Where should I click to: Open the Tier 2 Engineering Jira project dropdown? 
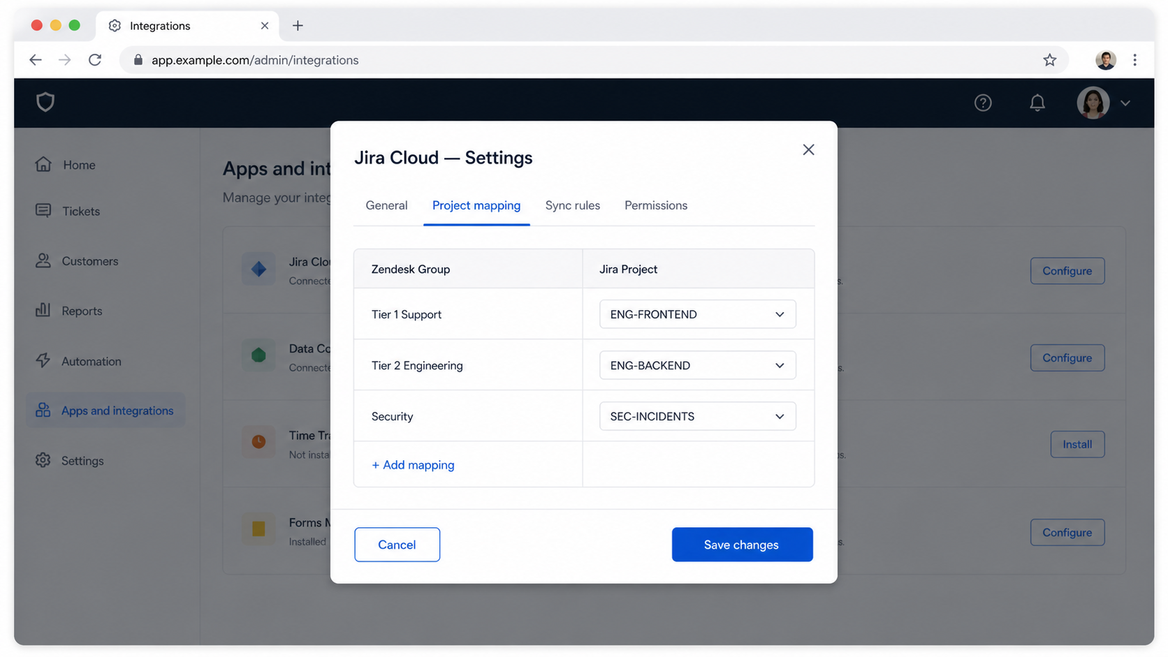(697, 365)
